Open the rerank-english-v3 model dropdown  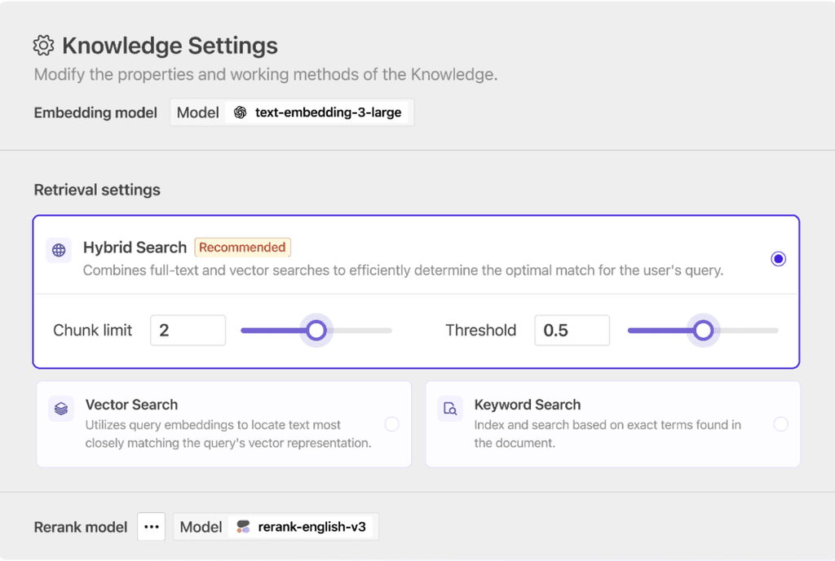(302, 526)
